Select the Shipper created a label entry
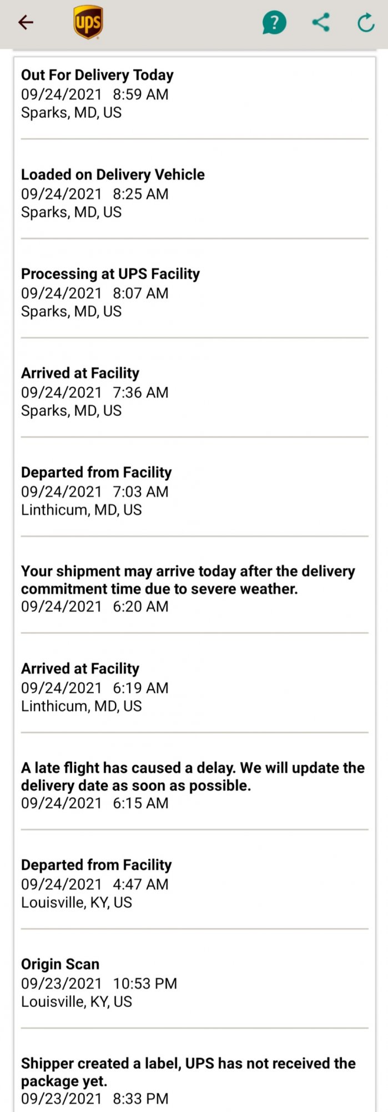This screenshot has height=1112, width=388. pyautogui.click(x=188, y=1071)
